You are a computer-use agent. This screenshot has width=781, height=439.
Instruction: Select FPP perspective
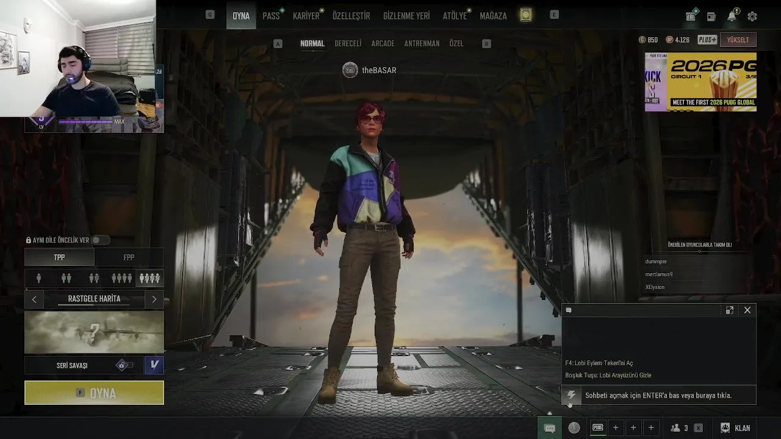[x=129, y=257]
